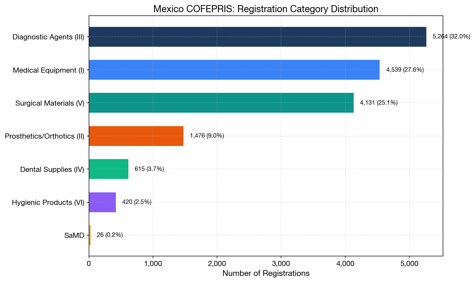Screen dimensions: 475x282
Task: Click the 'Hygienic Products (VI)' axis label
Action: (48, 203)
